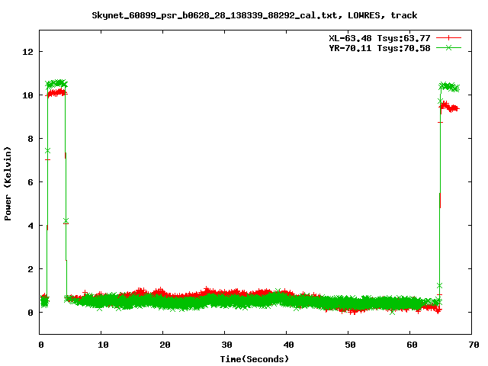Click the red legend line sample for XL
Screen dimensions: 488x366
point(448,38)
